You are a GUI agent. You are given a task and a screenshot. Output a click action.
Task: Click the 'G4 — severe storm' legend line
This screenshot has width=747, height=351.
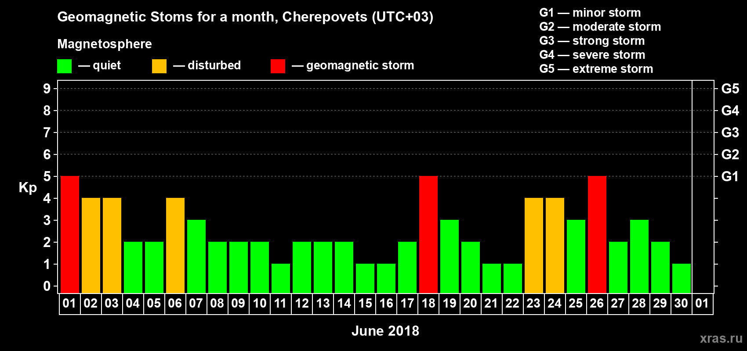point(592,55)
